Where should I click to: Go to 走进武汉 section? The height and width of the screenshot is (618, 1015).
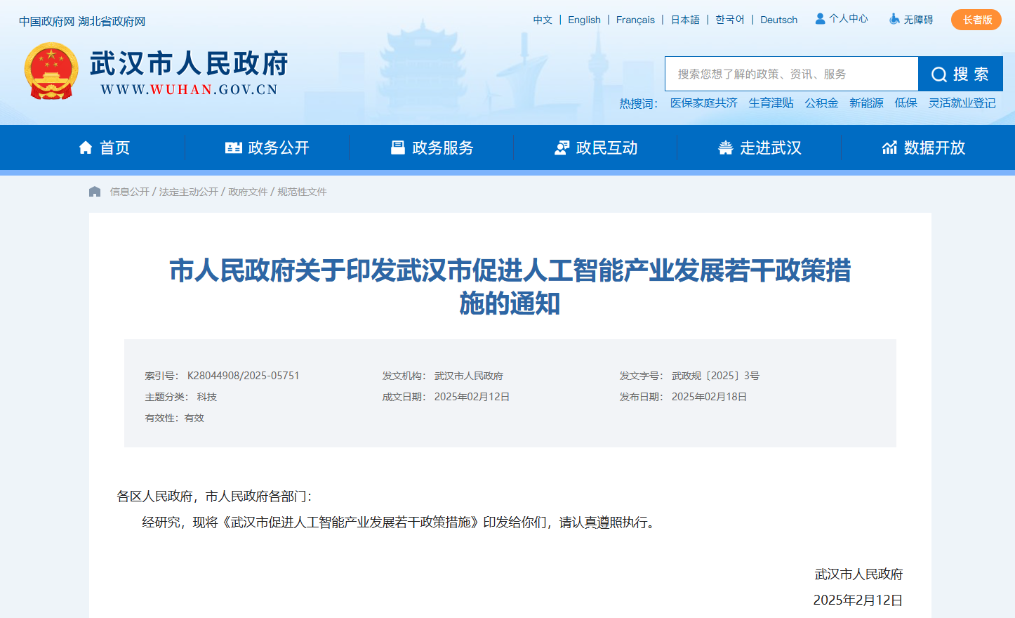coord(759,147)
